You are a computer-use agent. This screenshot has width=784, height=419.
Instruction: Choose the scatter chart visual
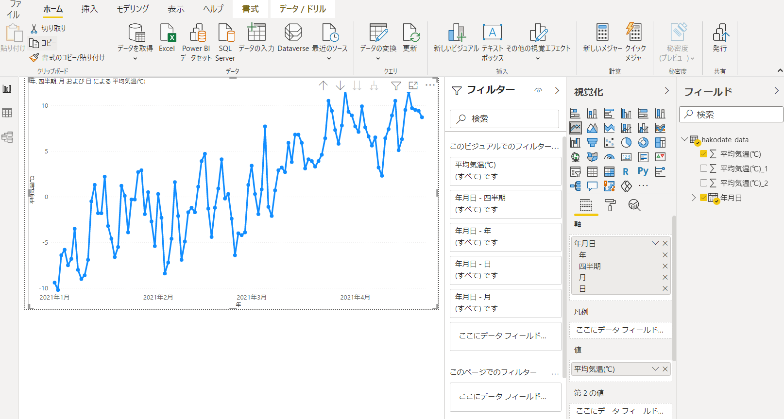[x=609, y=143]
